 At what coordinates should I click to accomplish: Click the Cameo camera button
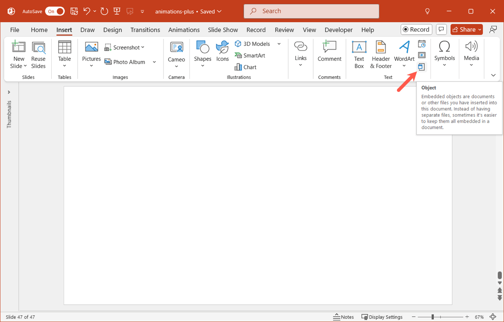click(176, 55)
